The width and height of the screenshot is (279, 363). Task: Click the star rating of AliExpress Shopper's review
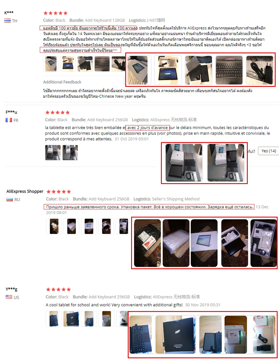(59, 192)
